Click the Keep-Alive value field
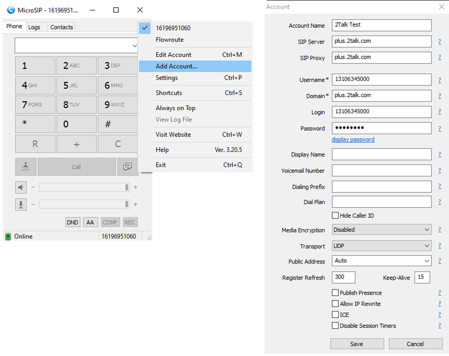Image resolution: width=449 pixels, height=356 pixels. [422, 277]
